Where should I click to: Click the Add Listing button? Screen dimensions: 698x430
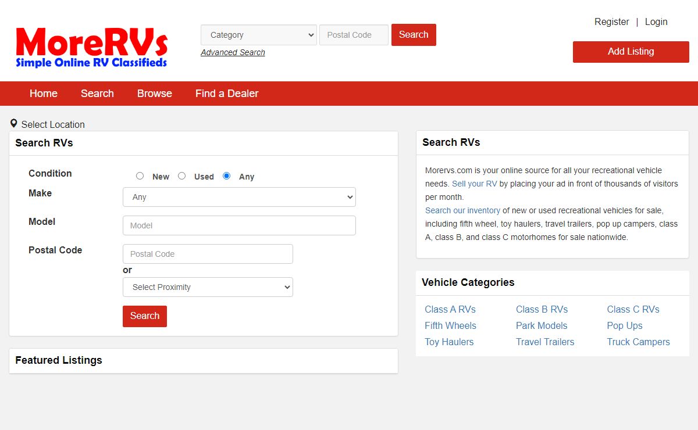tap(631, 52)
